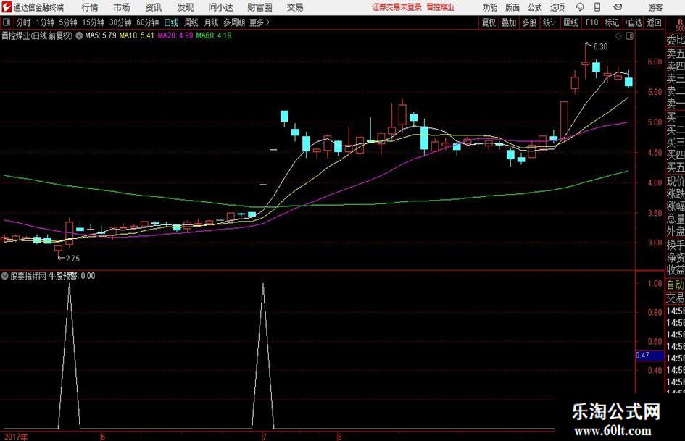Viewport: 685px width, 441px height.
Task: Switch to the 60分钟 period
Action: pos(148,22)
